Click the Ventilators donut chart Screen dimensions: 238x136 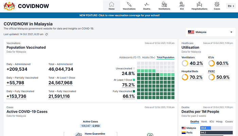185,63
